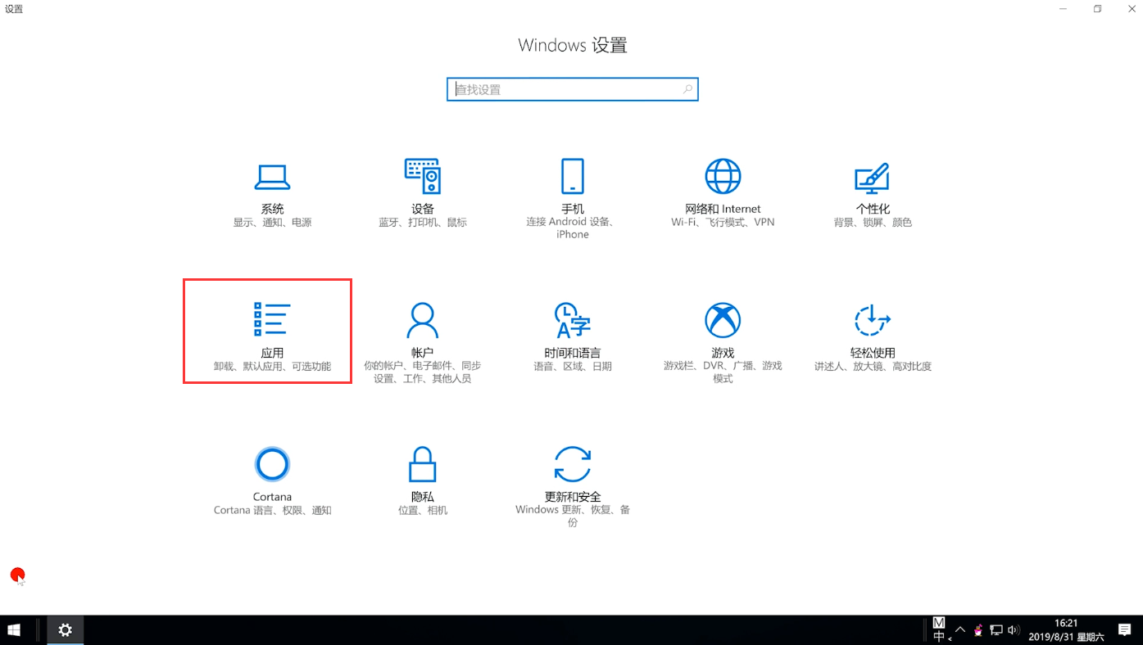Viewport: 1143px width, 645px height.
Task: Open the 更新和安全 sync arrows icon
Action: [573, 464]
